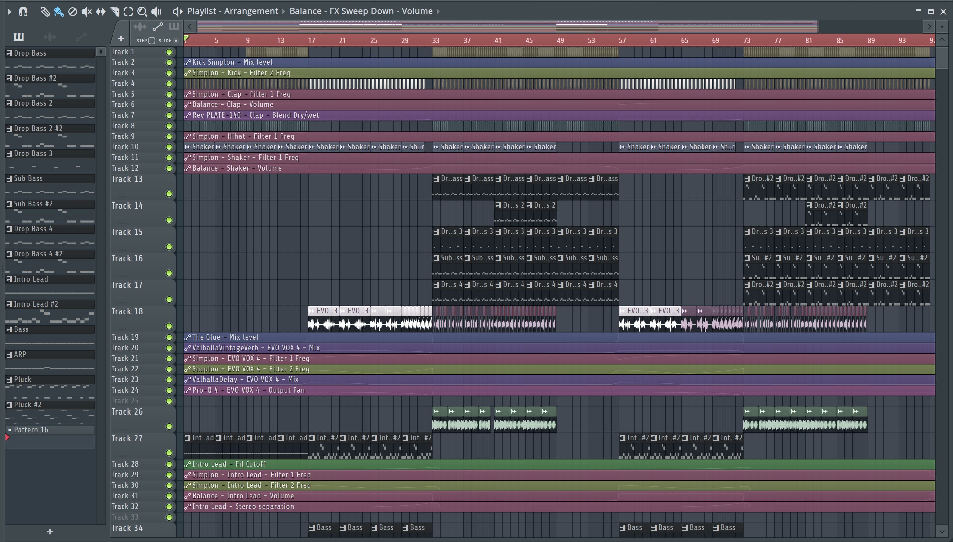Screen dimensions: 953x542
Task: Open the The Glue - Mix level clip menu
Action: 188,338
